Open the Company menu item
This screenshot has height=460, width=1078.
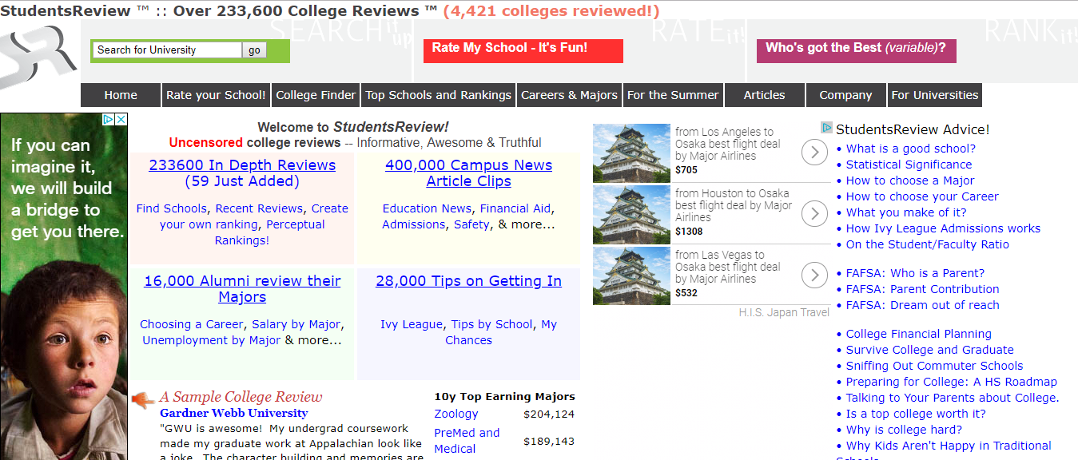pos(845,95)
